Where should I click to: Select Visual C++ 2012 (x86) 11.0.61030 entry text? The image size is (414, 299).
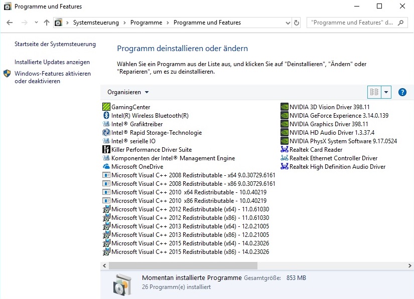[190, 217]
